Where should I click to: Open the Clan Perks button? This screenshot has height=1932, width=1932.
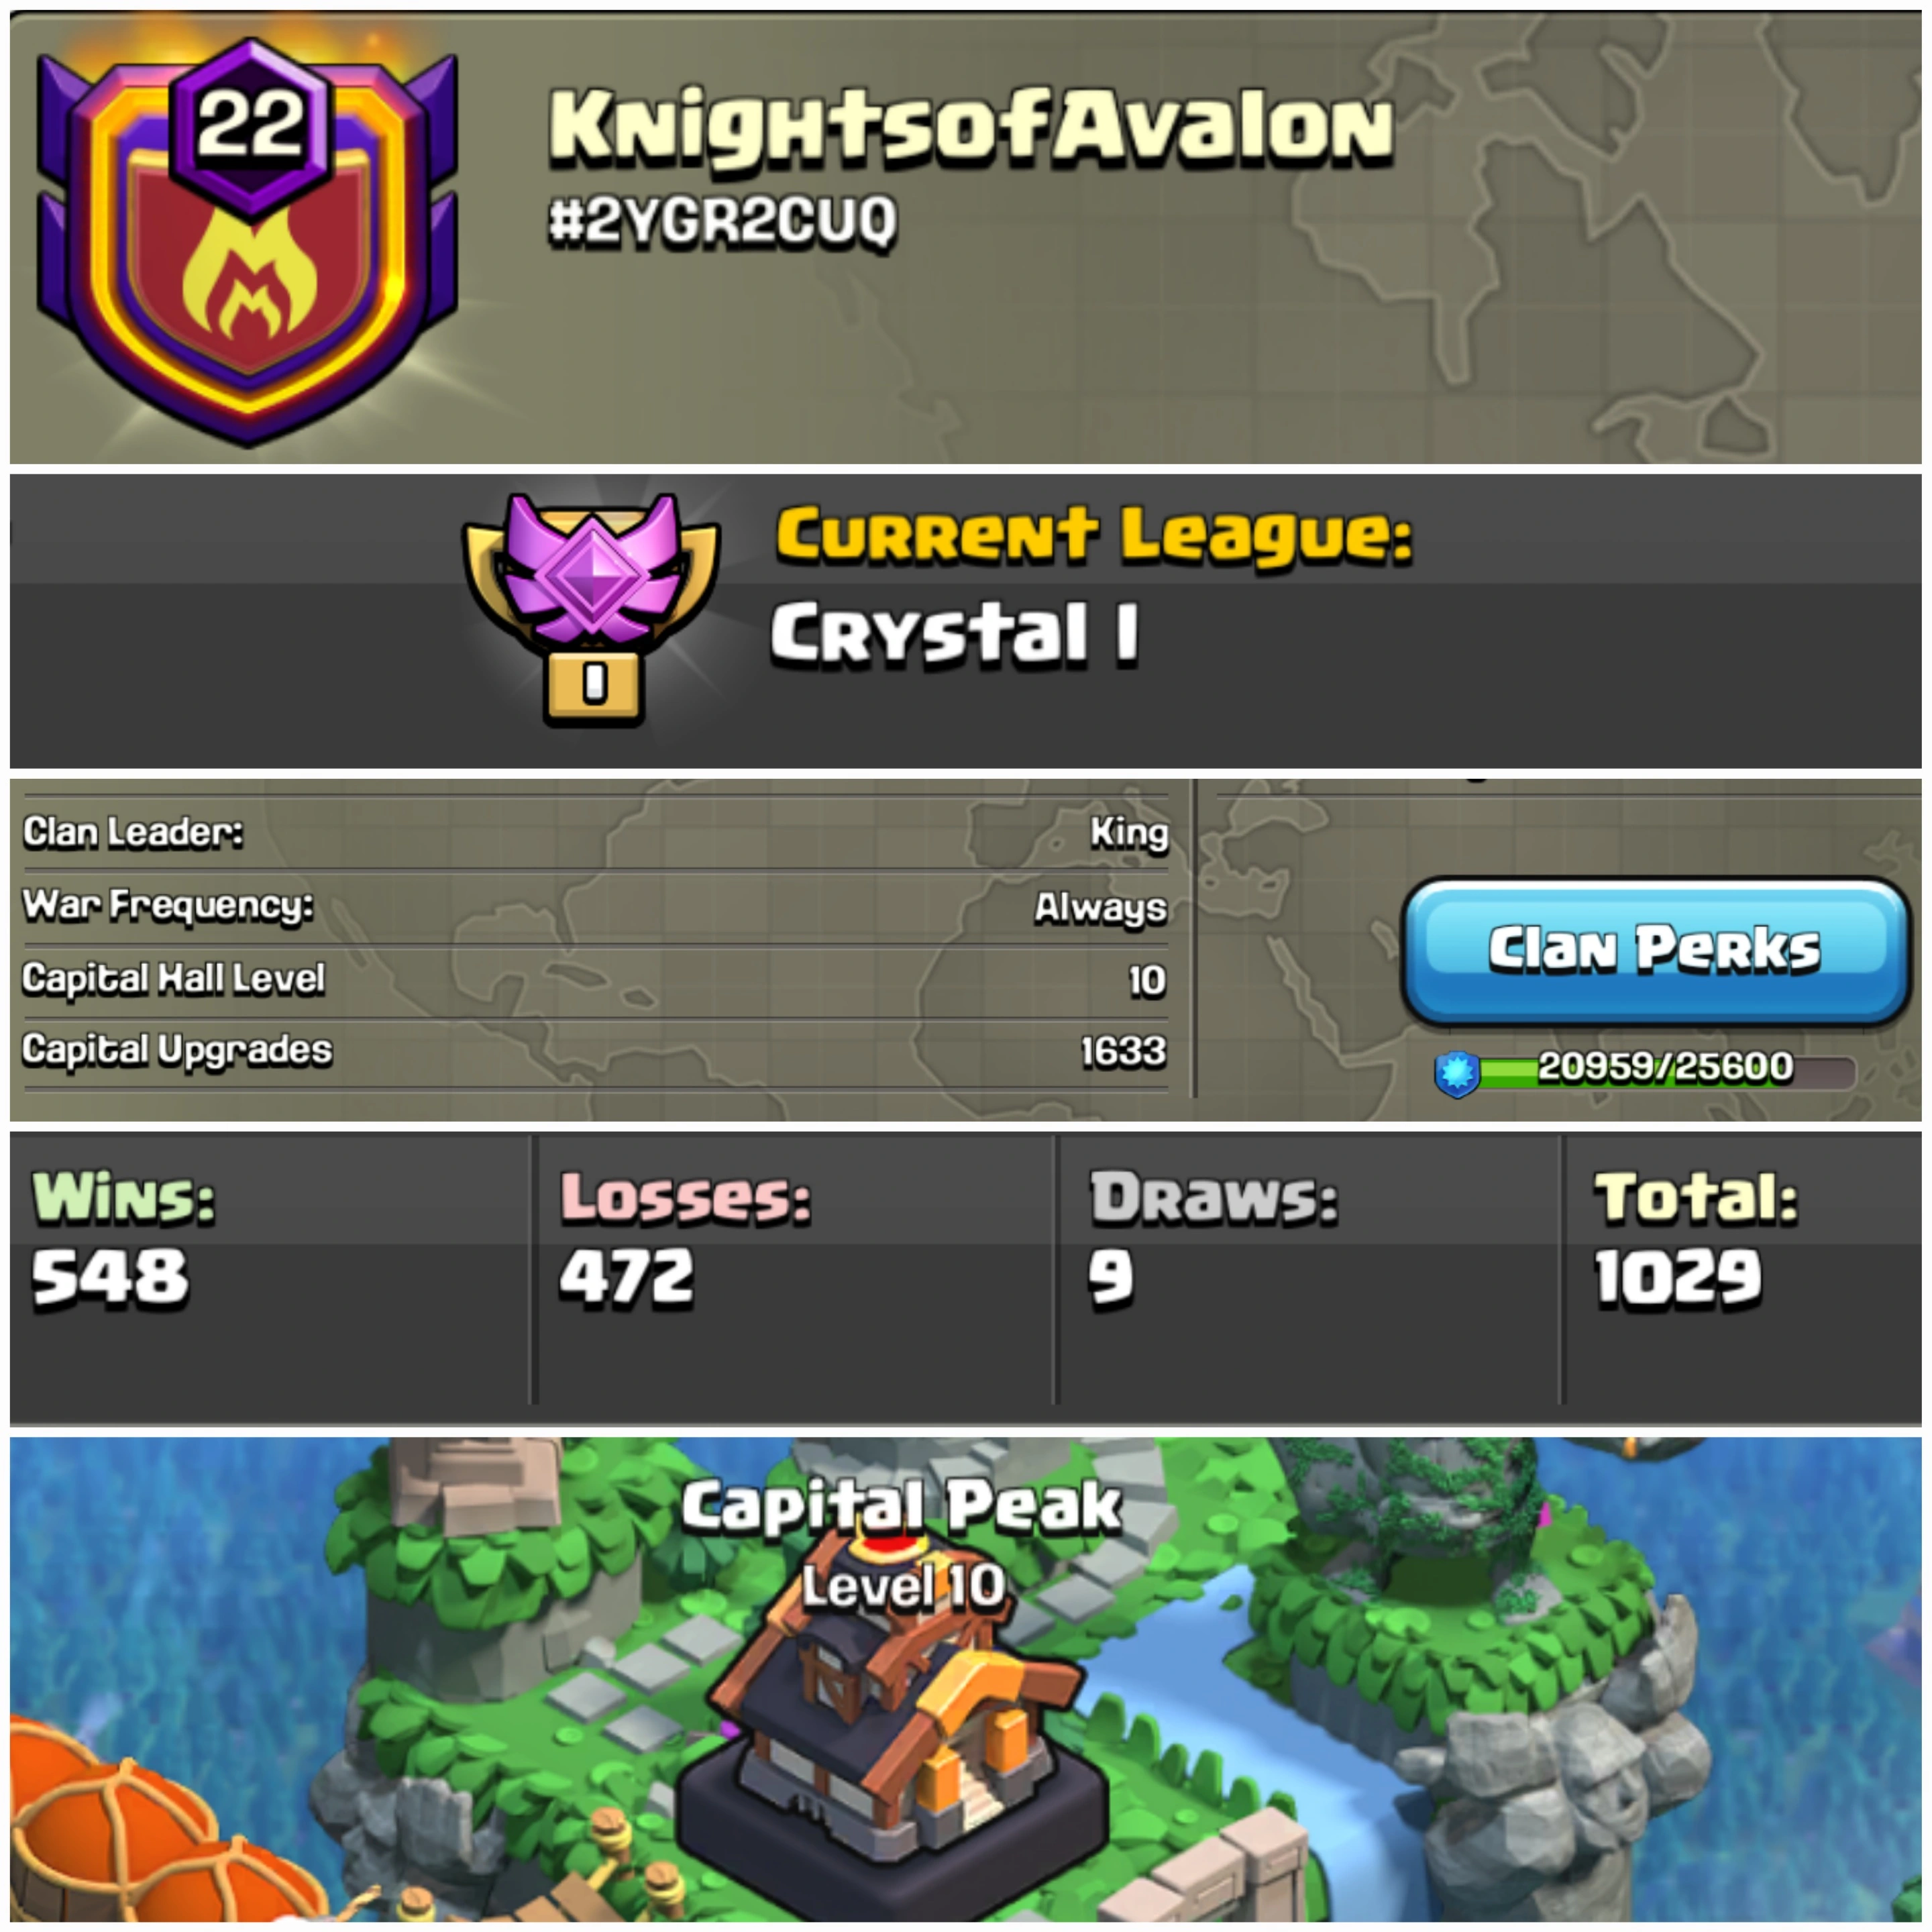point(1655,951)
